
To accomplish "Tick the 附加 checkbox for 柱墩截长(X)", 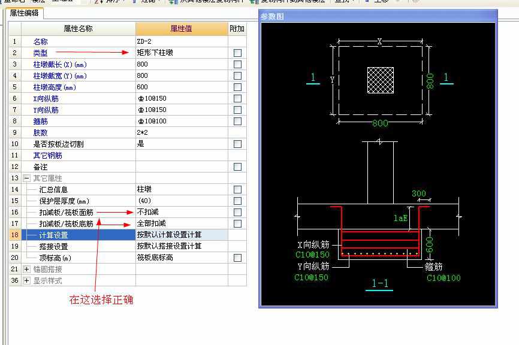I will coord(237,64).
